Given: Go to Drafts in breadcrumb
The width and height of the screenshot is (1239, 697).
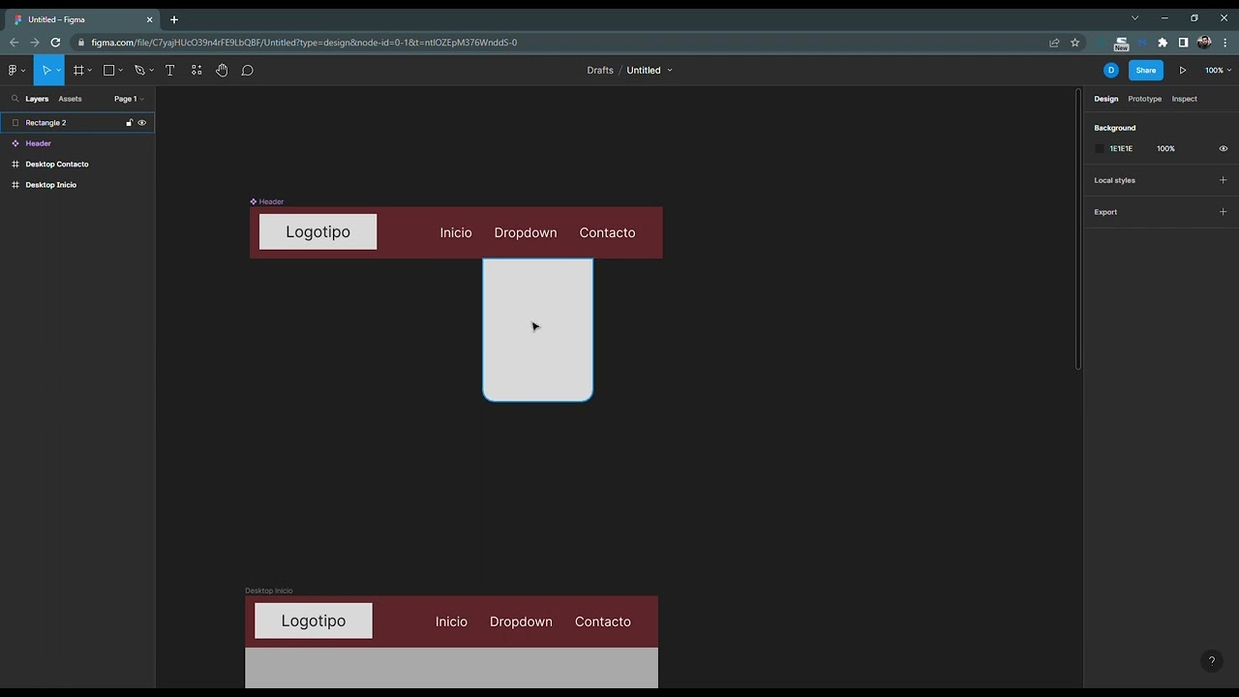Looking at the screenshot, I should (600, 70).
